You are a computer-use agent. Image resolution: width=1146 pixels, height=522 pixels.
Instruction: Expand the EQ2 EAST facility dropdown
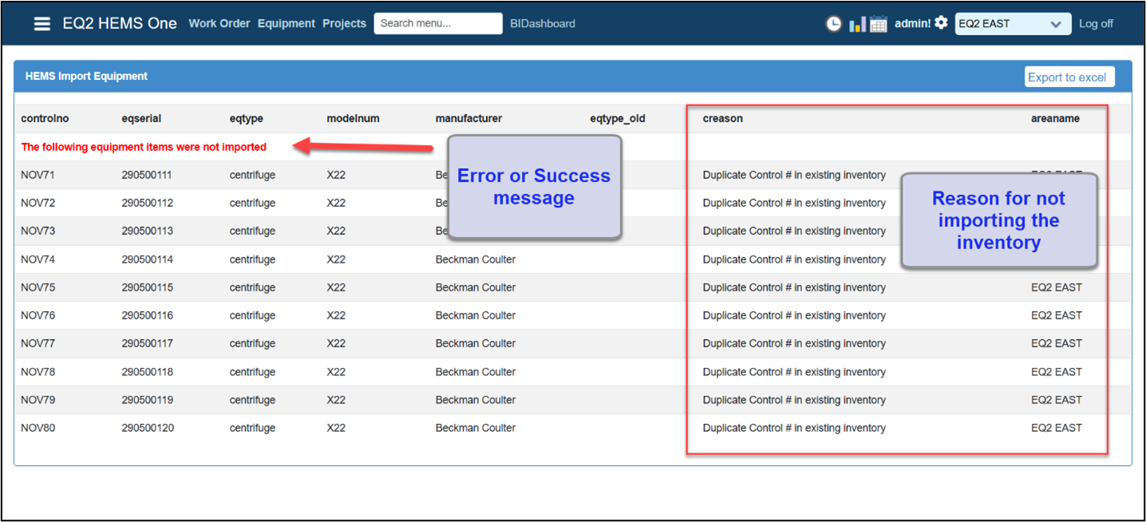point(1013,24)
